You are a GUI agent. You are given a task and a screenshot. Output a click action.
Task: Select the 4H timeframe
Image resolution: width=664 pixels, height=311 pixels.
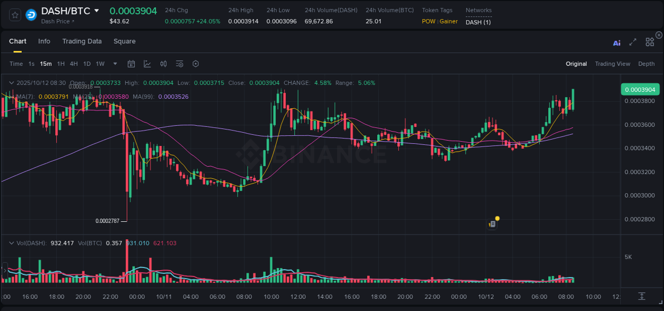coord(73,64)
